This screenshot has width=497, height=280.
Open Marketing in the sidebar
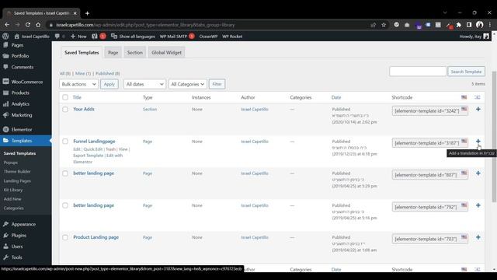coord(22,115)
